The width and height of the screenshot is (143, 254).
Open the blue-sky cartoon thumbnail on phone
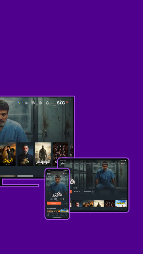[x=63, y=211]
